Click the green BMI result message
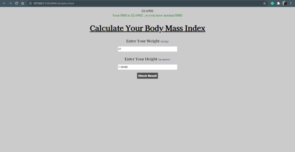The height and width of the screenshot is (152, 295). pos(147,15)
